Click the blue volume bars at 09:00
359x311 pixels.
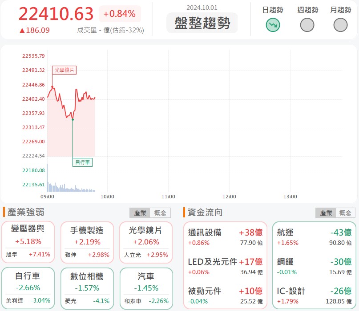pyautogui.click(x=48, y=178)
